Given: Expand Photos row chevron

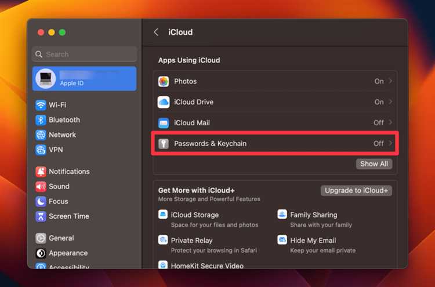Looking at the screenshot, I should point(390,81).
